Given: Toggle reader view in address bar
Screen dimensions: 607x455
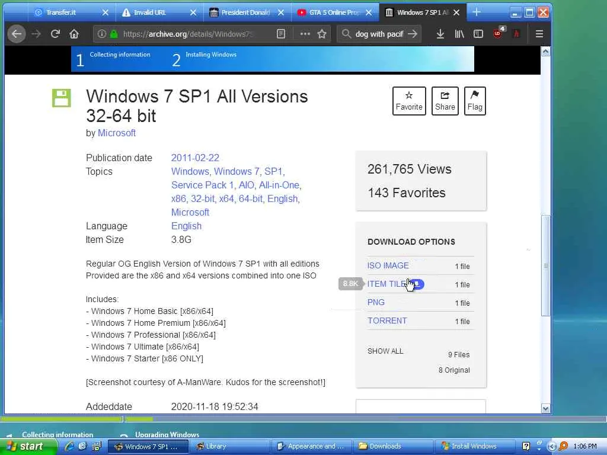Looking at the screenshot, I should click(x=281, y=34).
